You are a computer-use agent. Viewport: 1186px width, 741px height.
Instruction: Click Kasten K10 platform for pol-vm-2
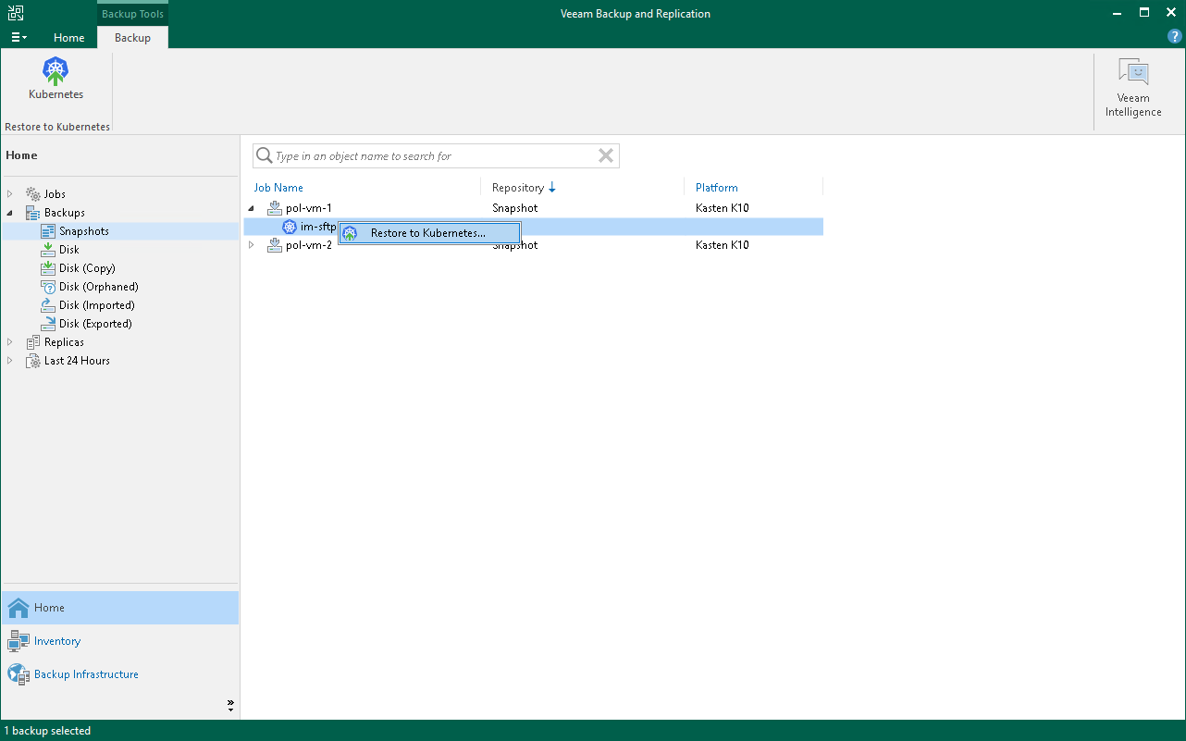(x=723, y=245)
